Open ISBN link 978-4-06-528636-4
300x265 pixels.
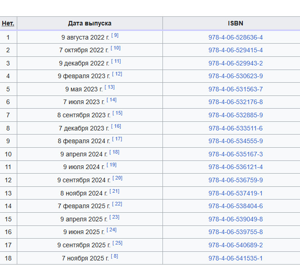click(235, 37)
